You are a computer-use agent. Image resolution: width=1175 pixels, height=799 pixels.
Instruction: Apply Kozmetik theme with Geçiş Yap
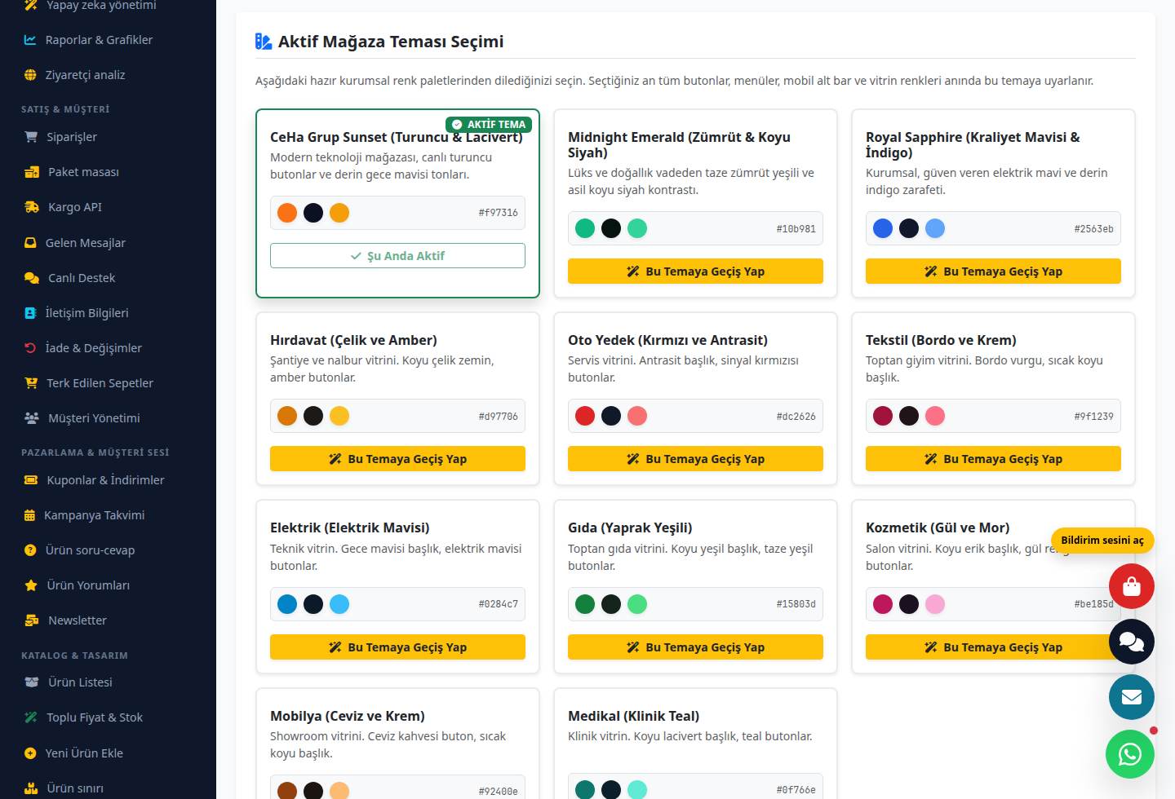[x=993, y=647]
